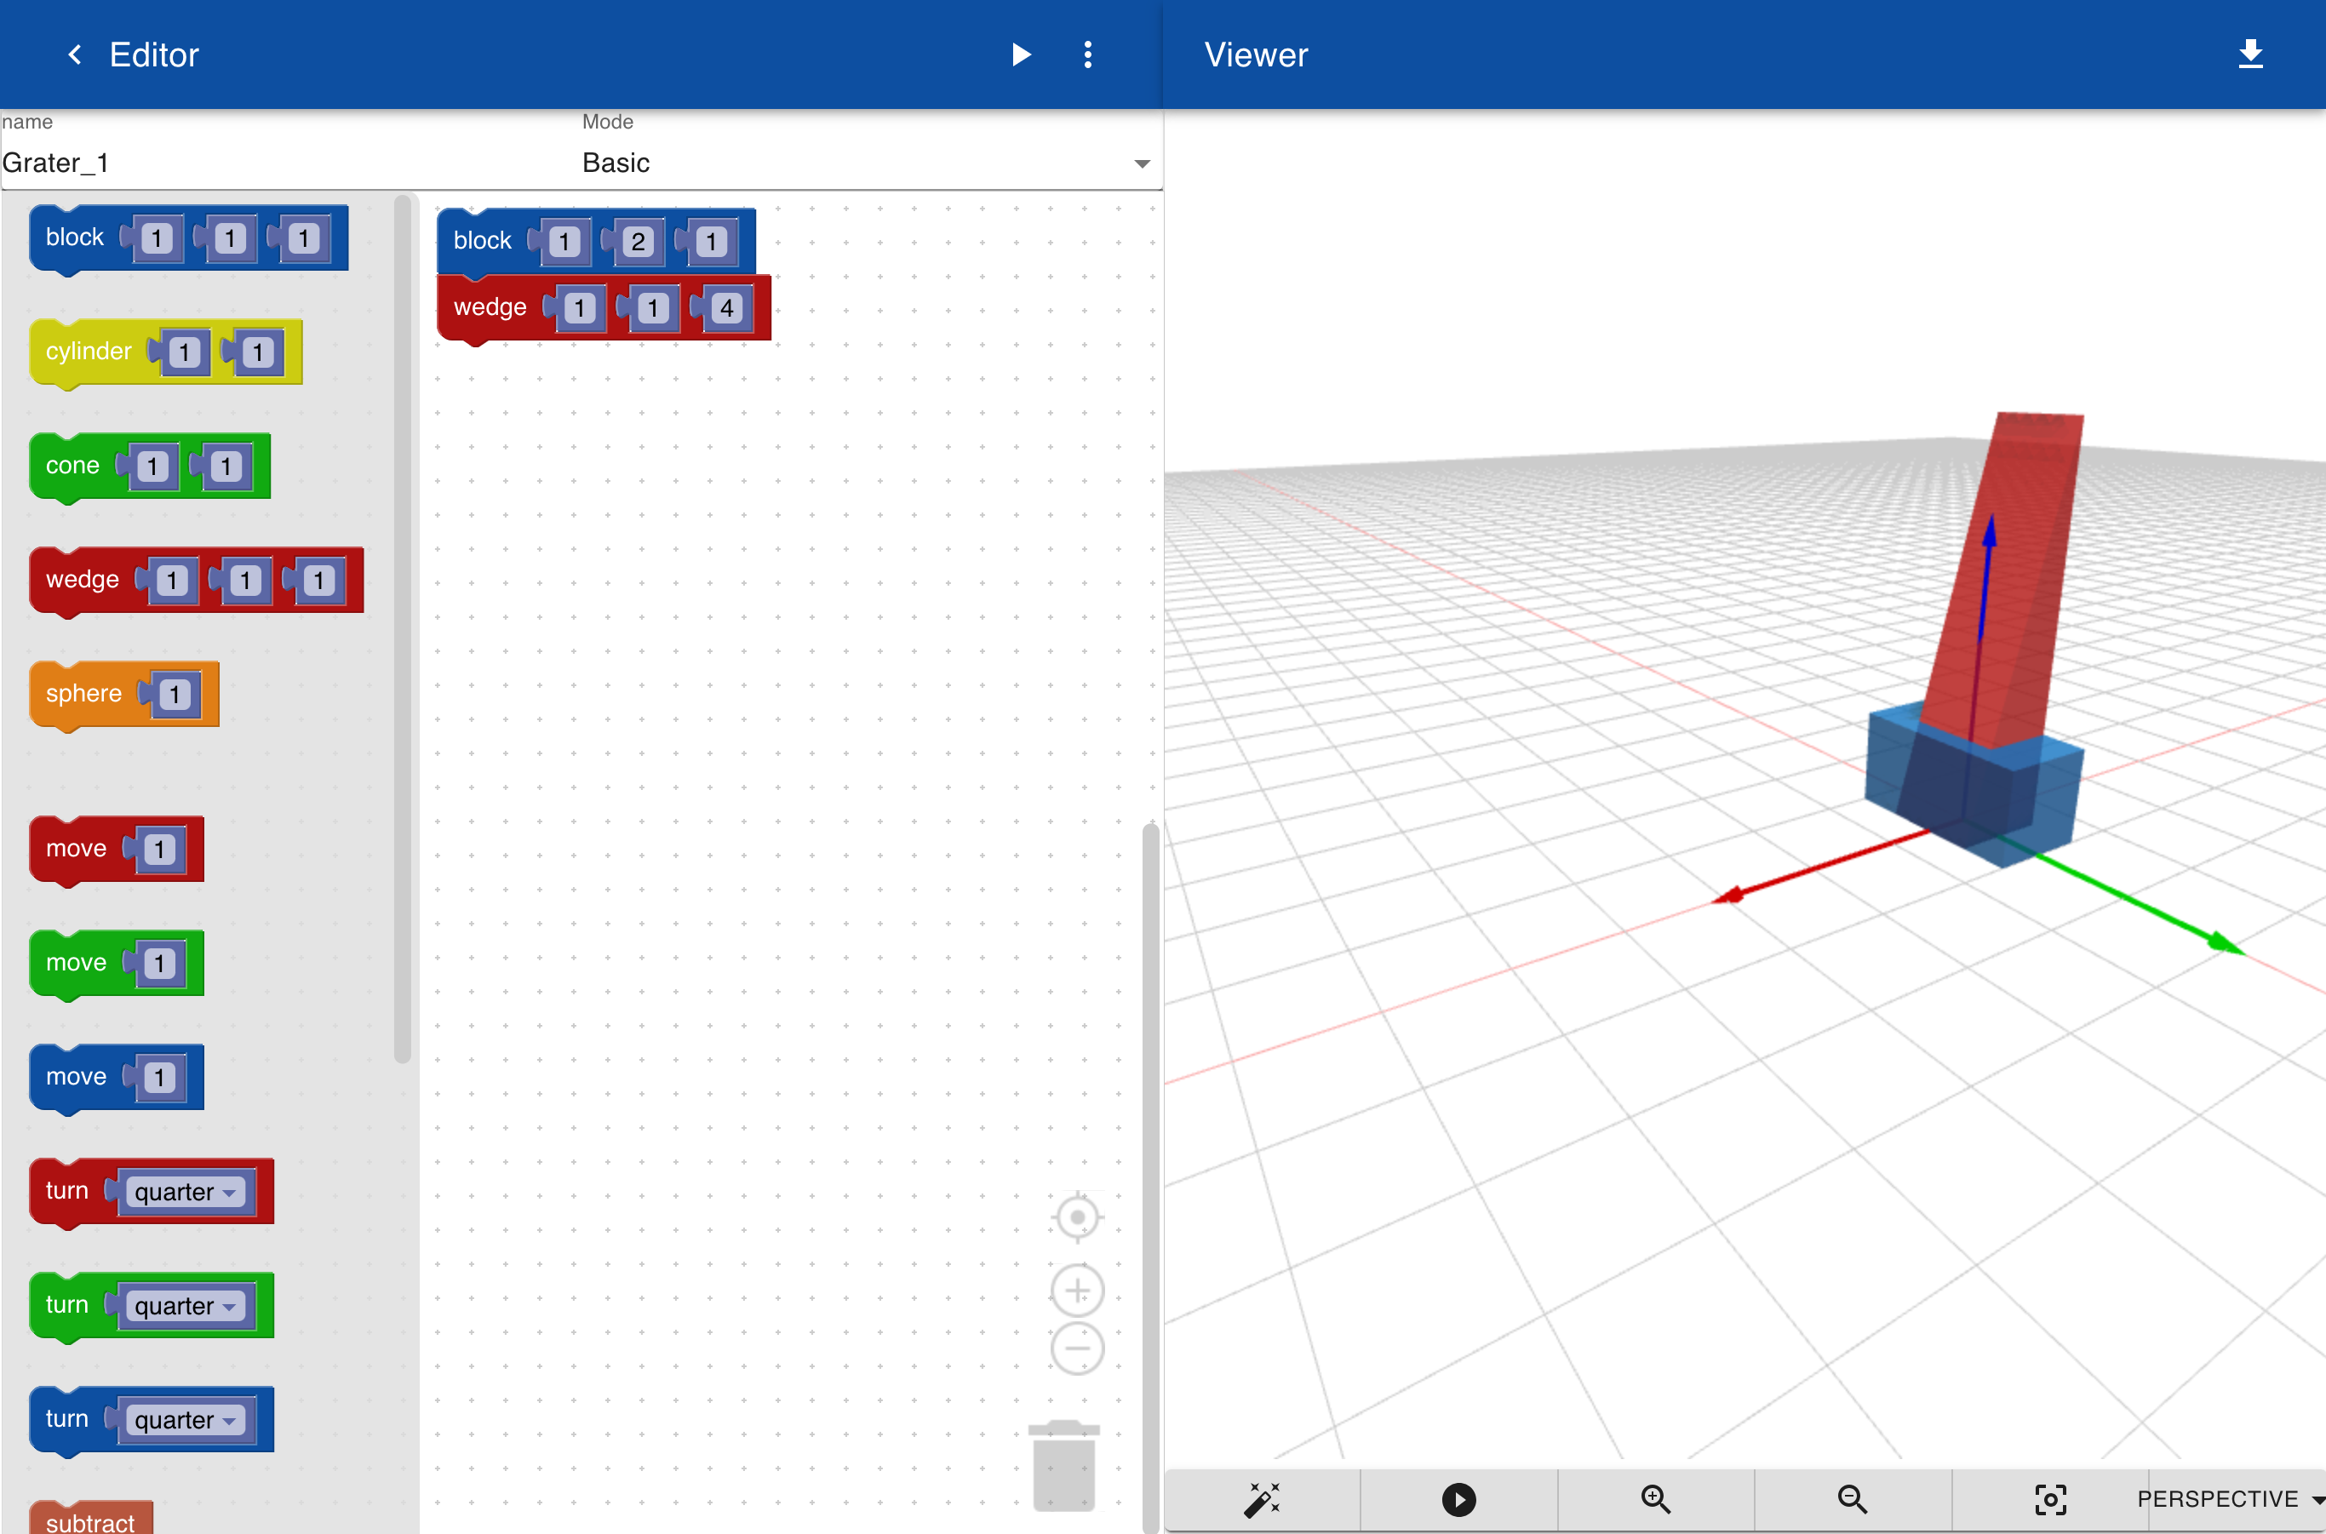The width and height of the screenshot is (2326, 1534).
Task: Open the green turn block's quarter dropdown
Action: [185, 1306]
